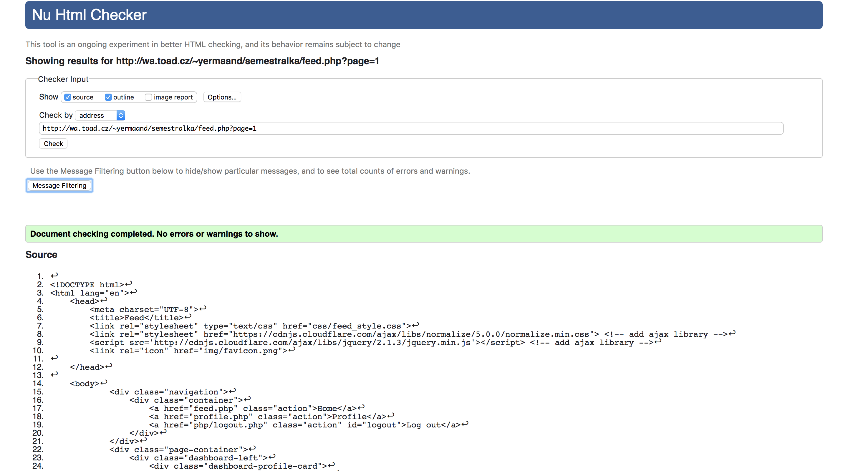Toggle the source checkbox
The height and width of the screenshot is (471, 848).
click(x=68, y=97)
